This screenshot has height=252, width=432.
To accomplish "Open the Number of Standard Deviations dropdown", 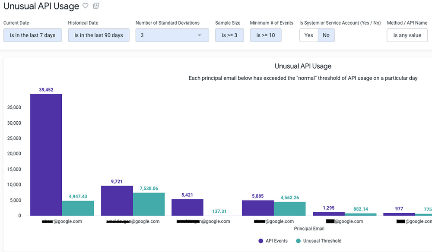I will (x=172, y=35).
